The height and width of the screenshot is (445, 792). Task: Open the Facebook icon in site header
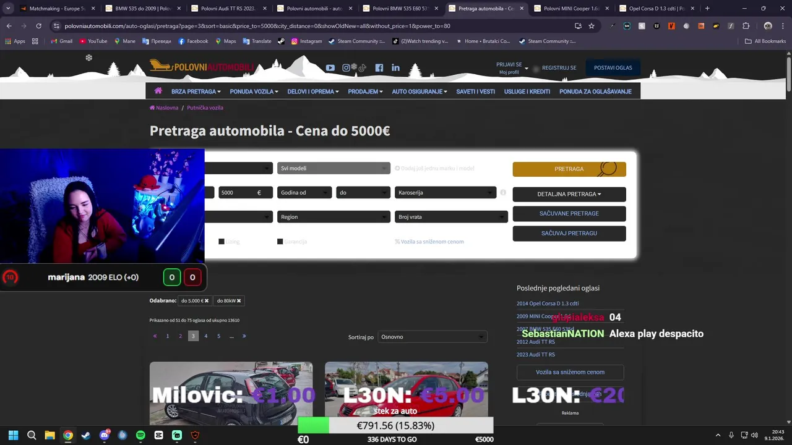[379, 68]
